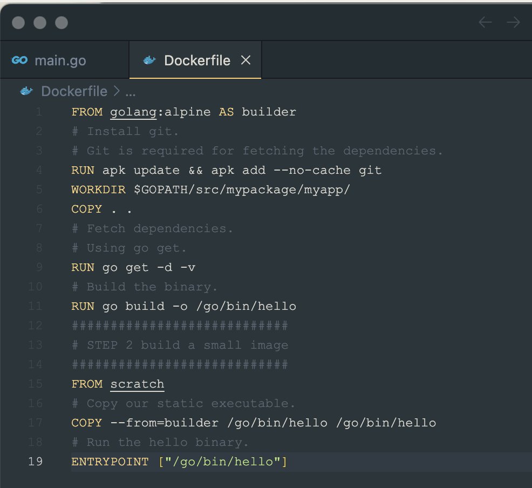
Task: Click line number 15 in gutter
Action: point(35,384)
